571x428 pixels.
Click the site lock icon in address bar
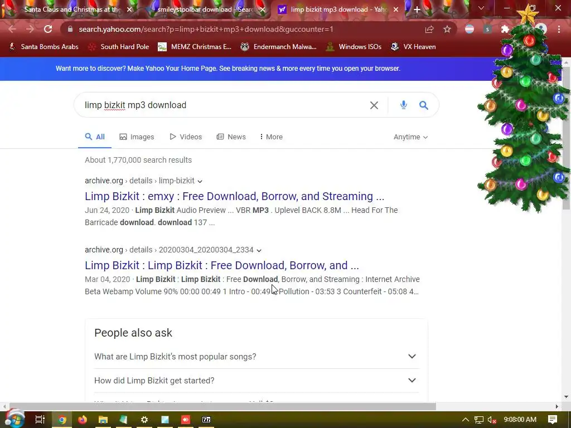coord(70,29)
